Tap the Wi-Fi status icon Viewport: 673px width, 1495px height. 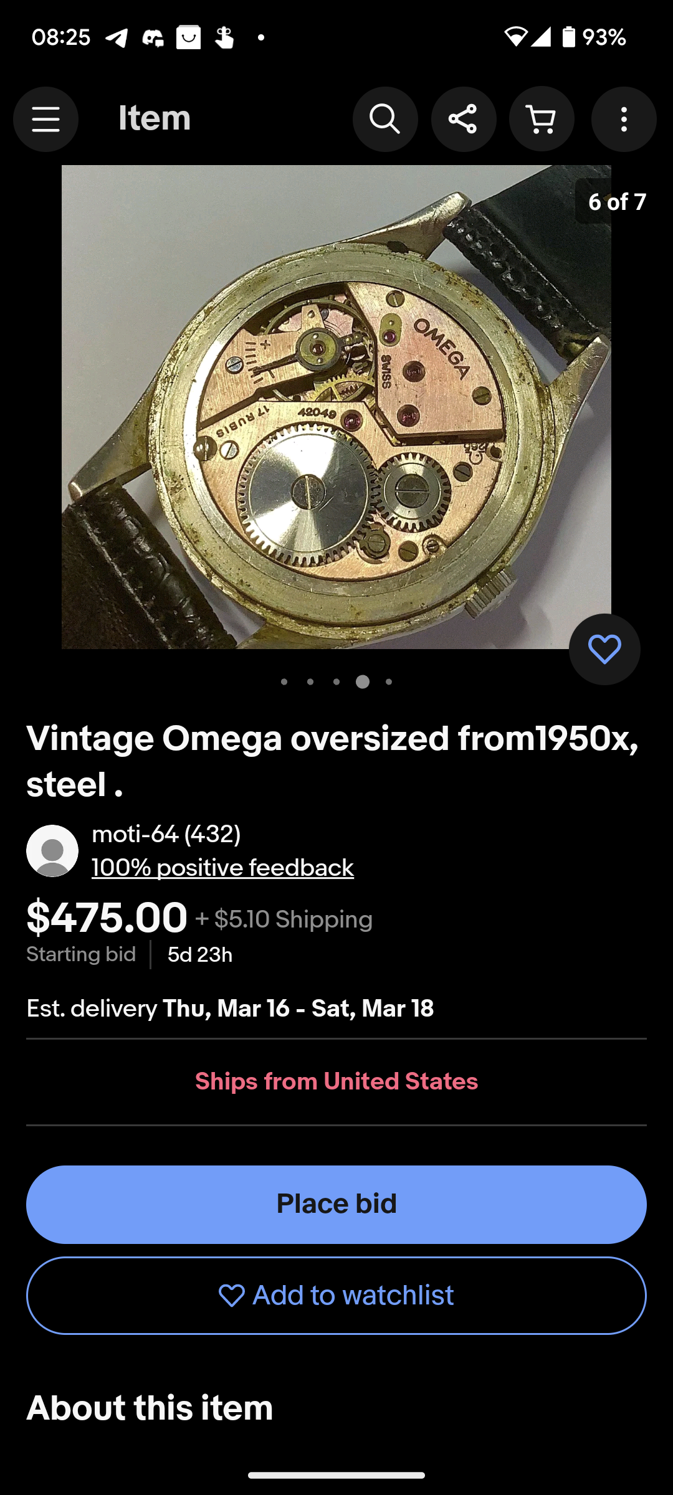[515, 37]
